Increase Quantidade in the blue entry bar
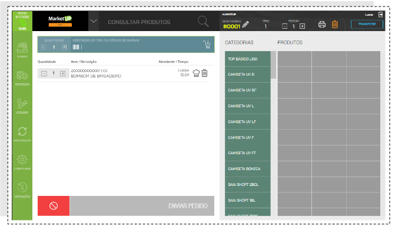Image resolution: width=395 pixels, height=227 pixels. tap(65, 47)
